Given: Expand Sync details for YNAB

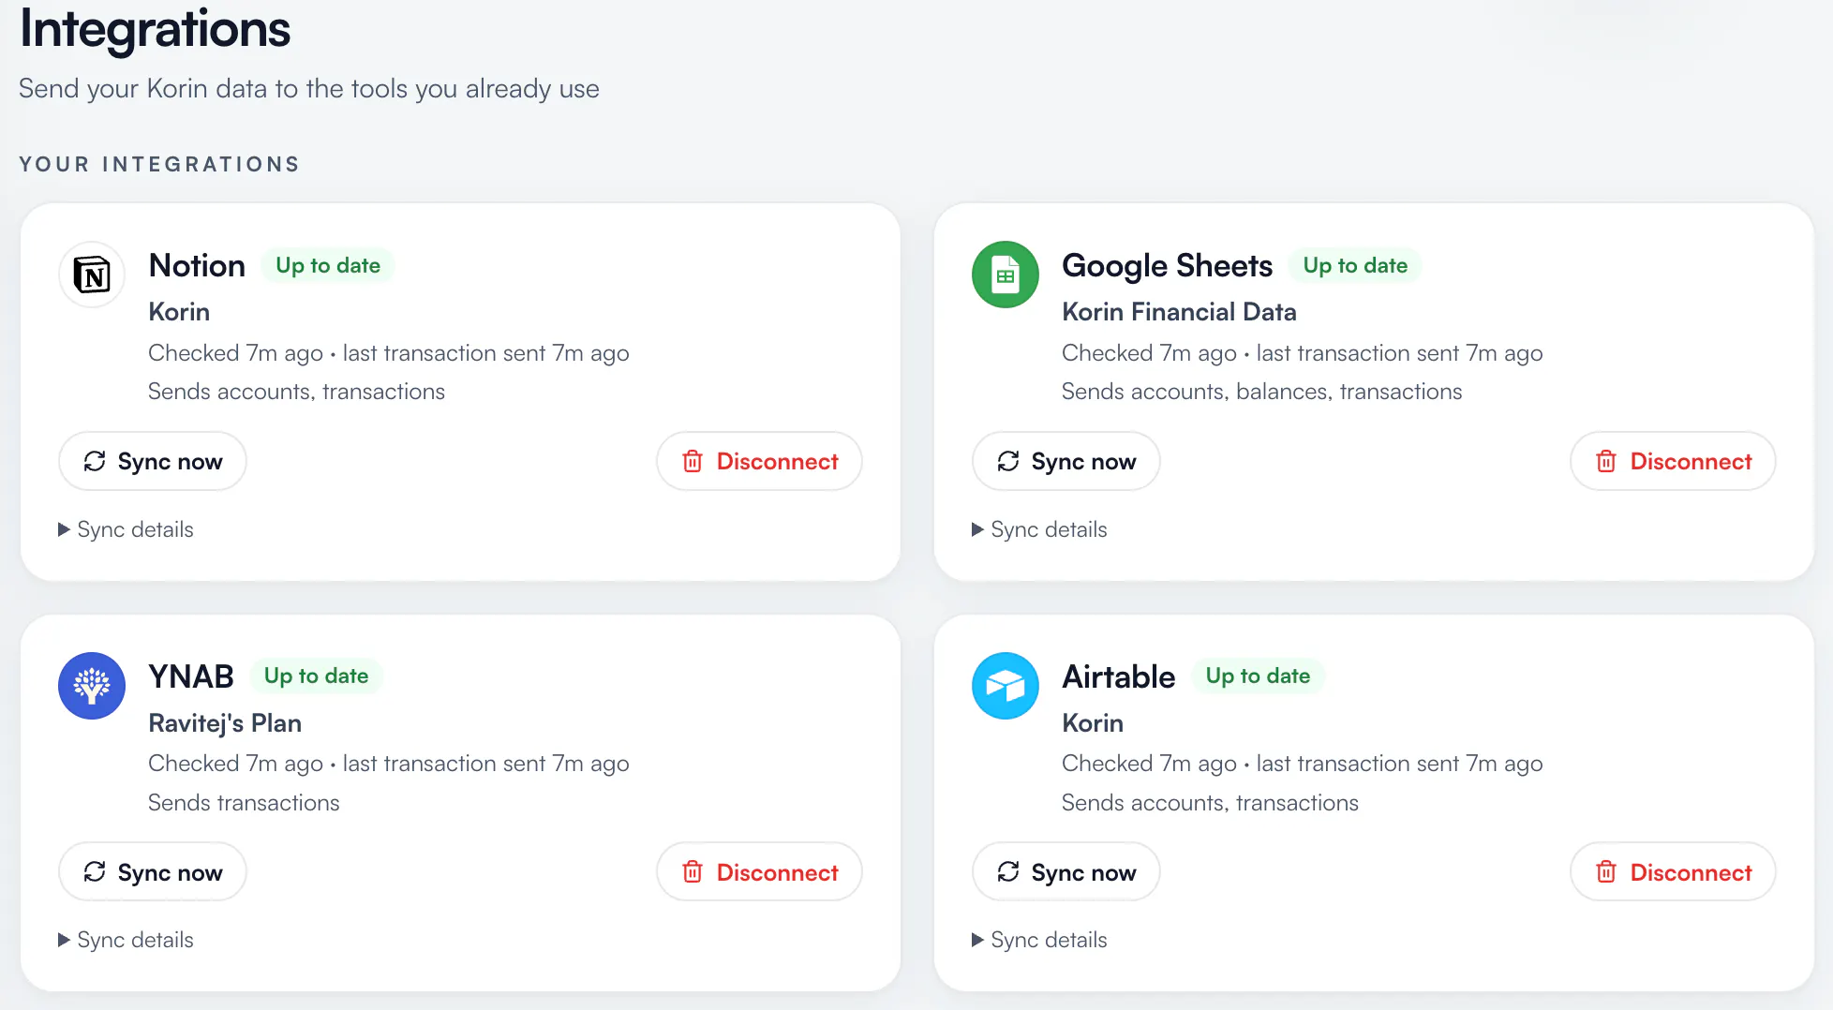Looking at the screenshot, I should pos(126,940).
